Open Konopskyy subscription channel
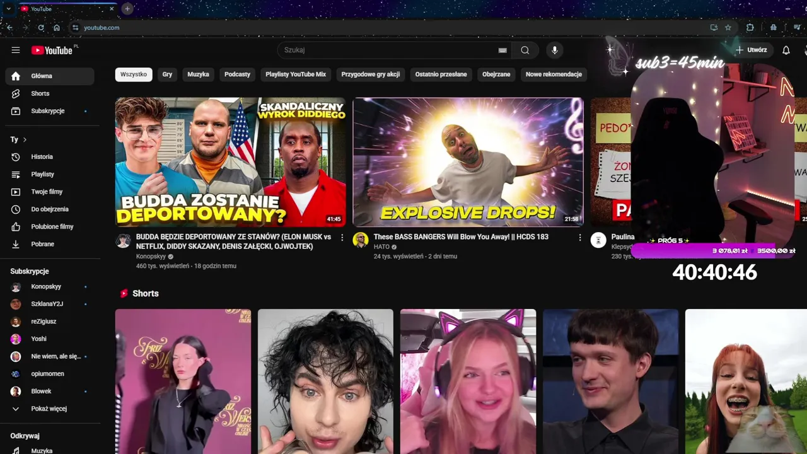This screenshot has height=454, width=807. pyautogui.click(x=50, y=287)
